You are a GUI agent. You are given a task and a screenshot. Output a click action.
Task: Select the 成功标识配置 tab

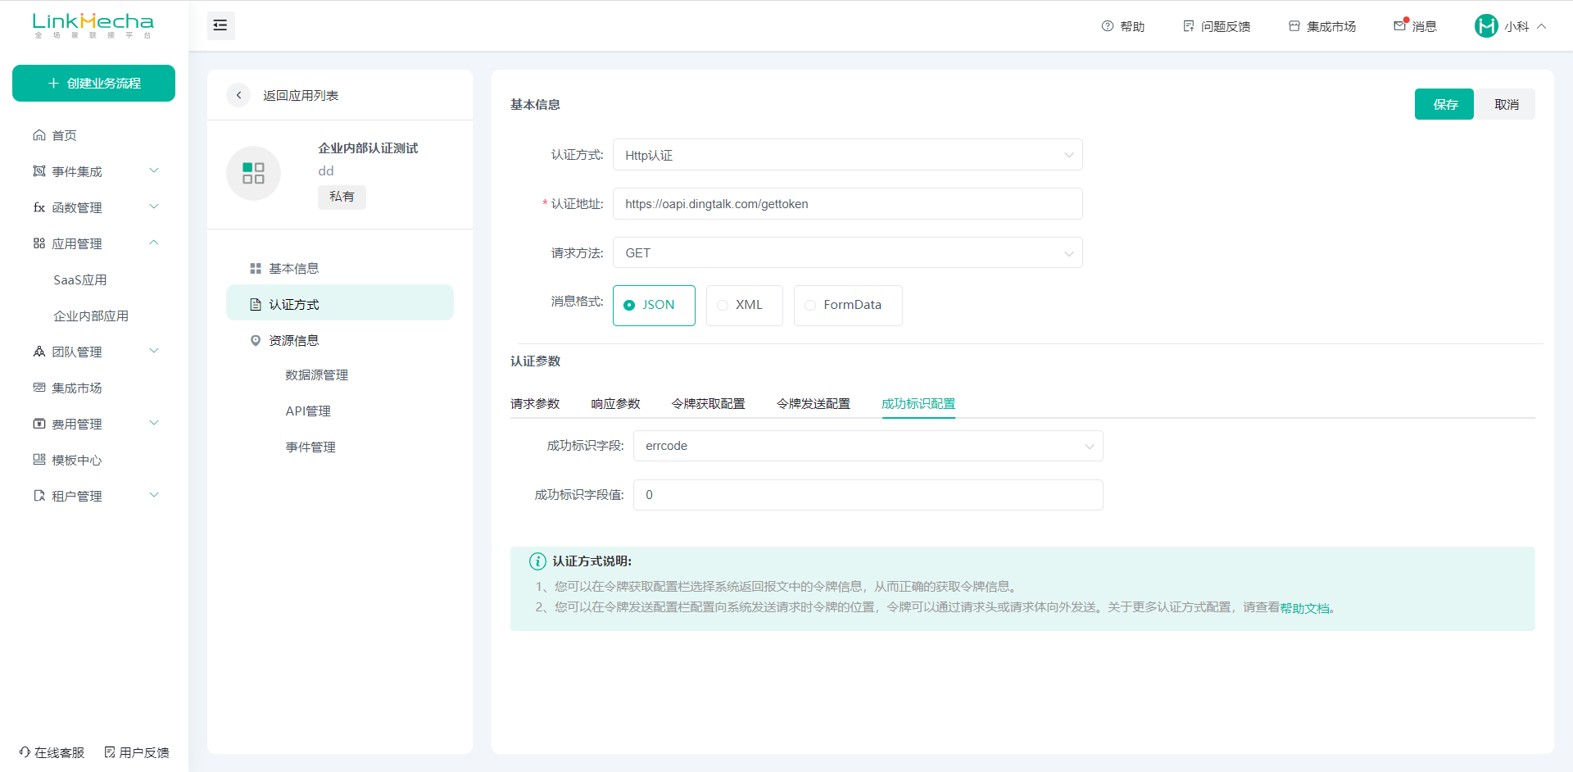click(918, 404)
